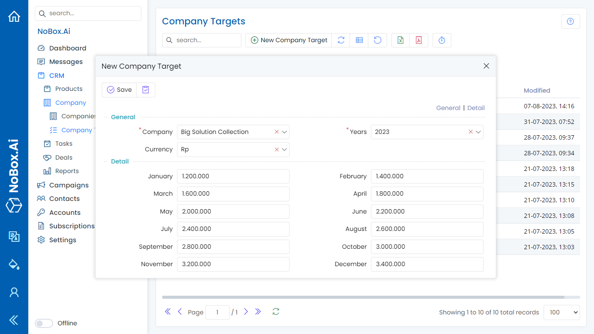Viewport: 594px width, 334px height.
Task: Jump to the Detail section link
Action: tap(476, 108)
